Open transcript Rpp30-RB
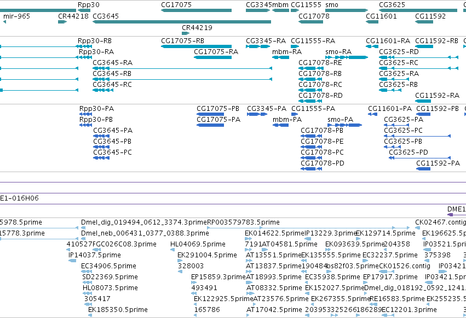The image size is (466, 318). pyautogui.click(x=95, y=41)
